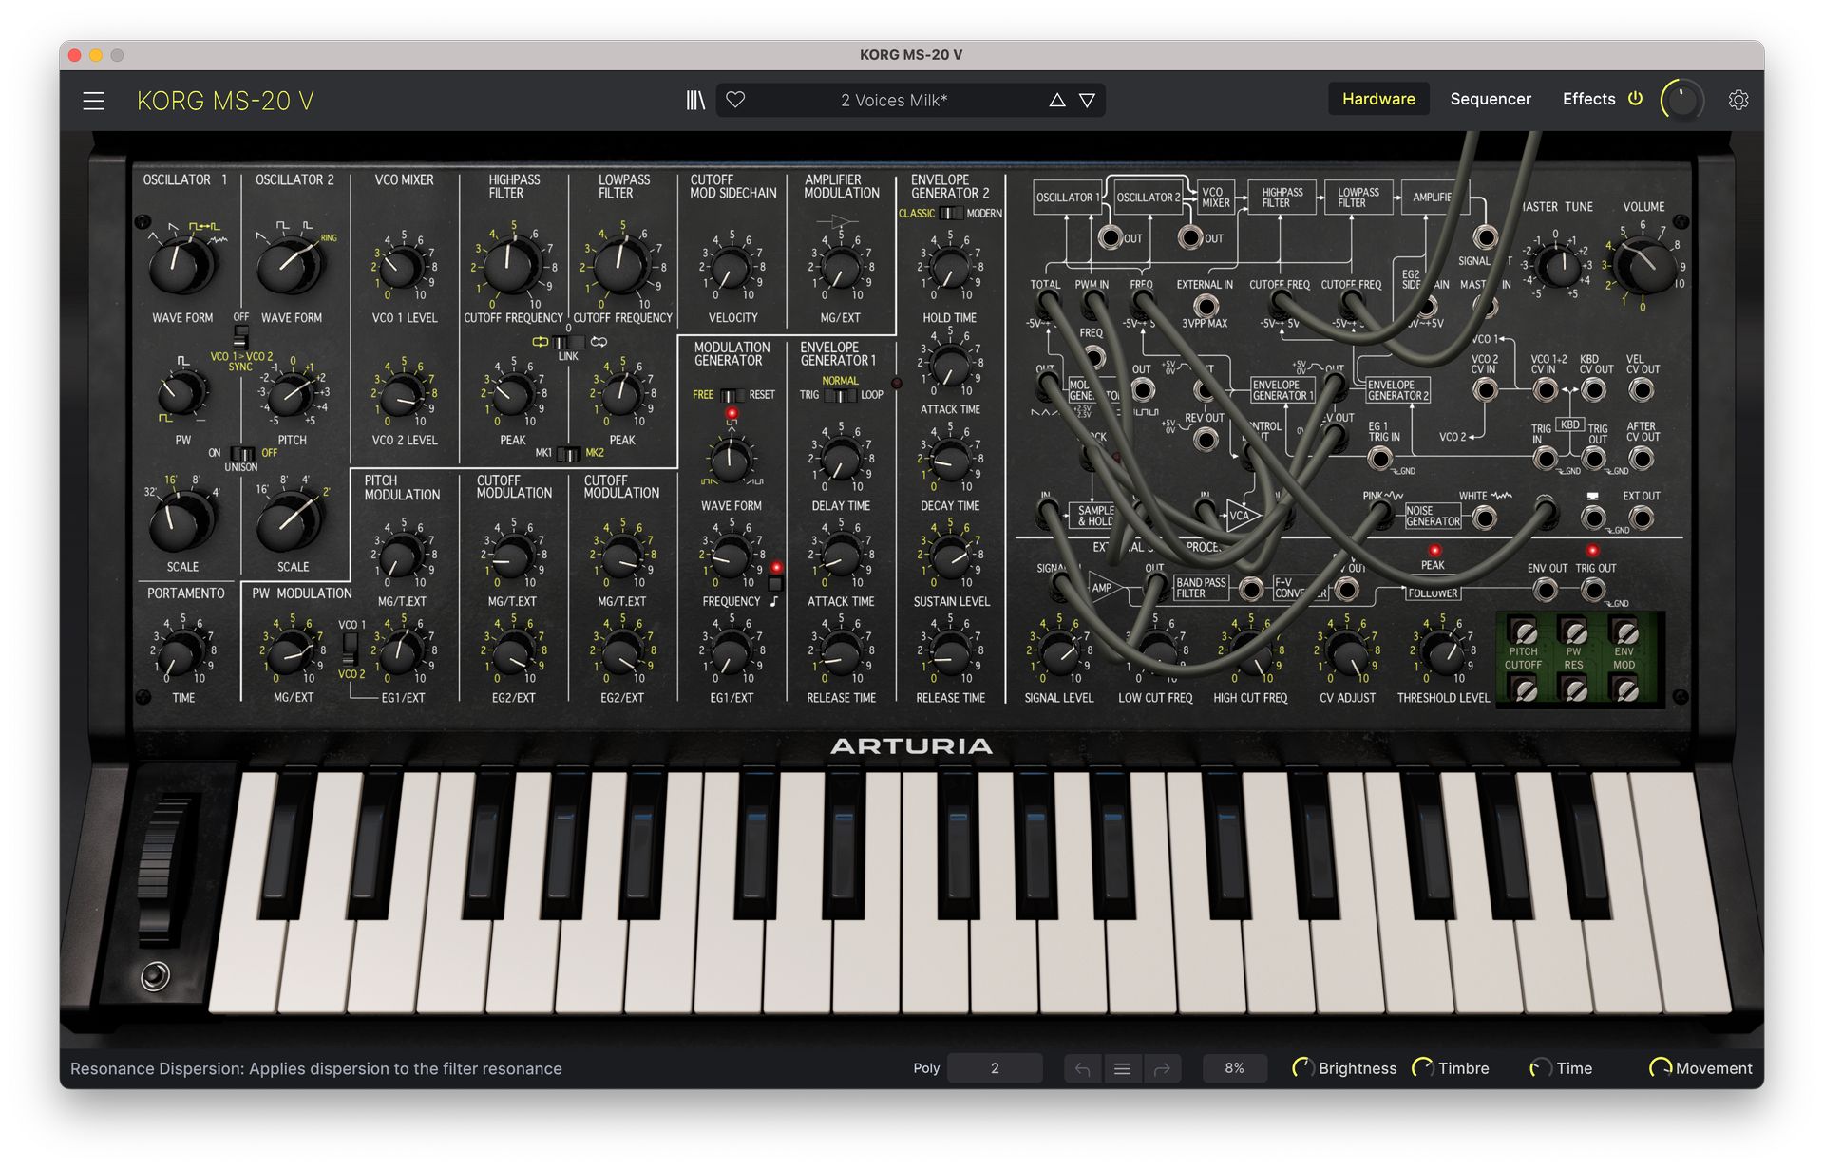This screenshot has height=1168, width=1824.
Task: Click the Time macro knob
Action: (1540, 1068)
